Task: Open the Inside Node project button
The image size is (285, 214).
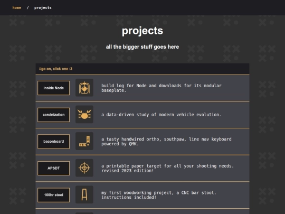Action: (54, 88)
